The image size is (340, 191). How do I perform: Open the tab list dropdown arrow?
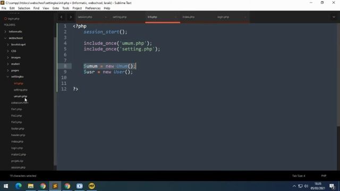(334, 17)
